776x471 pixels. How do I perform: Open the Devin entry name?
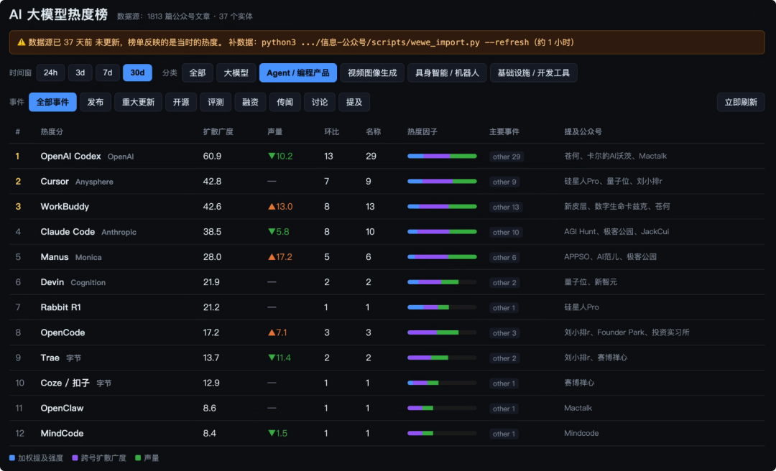[52, 282]
